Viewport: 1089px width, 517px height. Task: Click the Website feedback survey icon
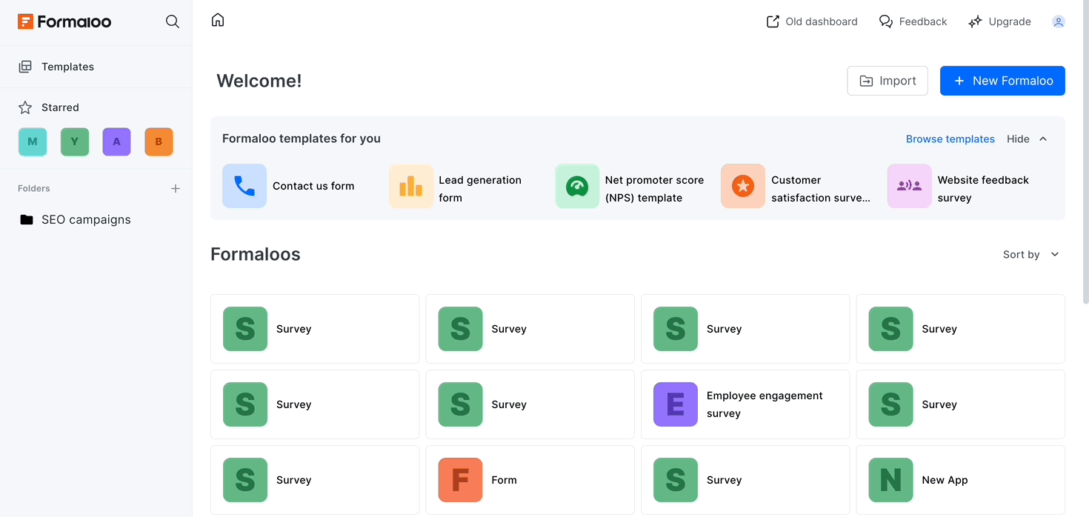(910, 186)
